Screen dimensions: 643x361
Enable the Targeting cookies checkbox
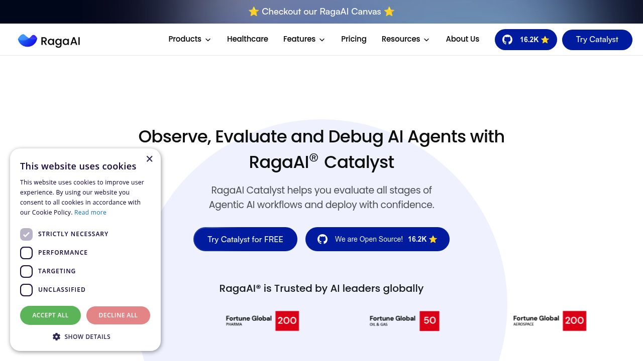26,271
